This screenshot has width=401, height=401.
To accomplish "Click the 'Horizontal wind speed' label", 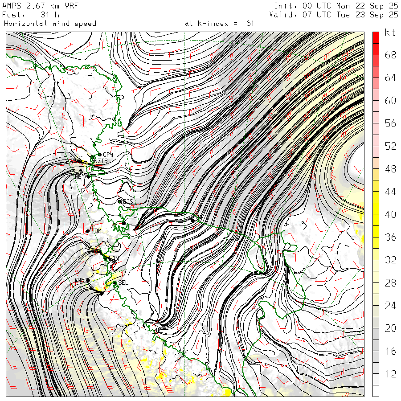I will coord(50,24).
